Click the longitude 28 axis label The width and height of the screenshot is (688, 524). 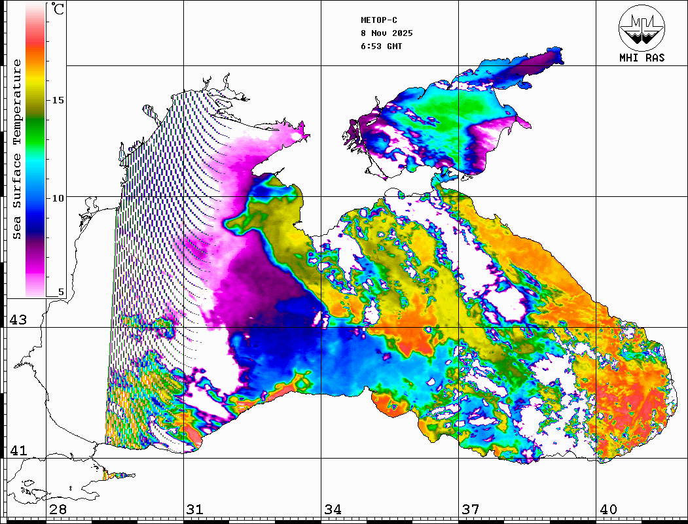[58, 510]
